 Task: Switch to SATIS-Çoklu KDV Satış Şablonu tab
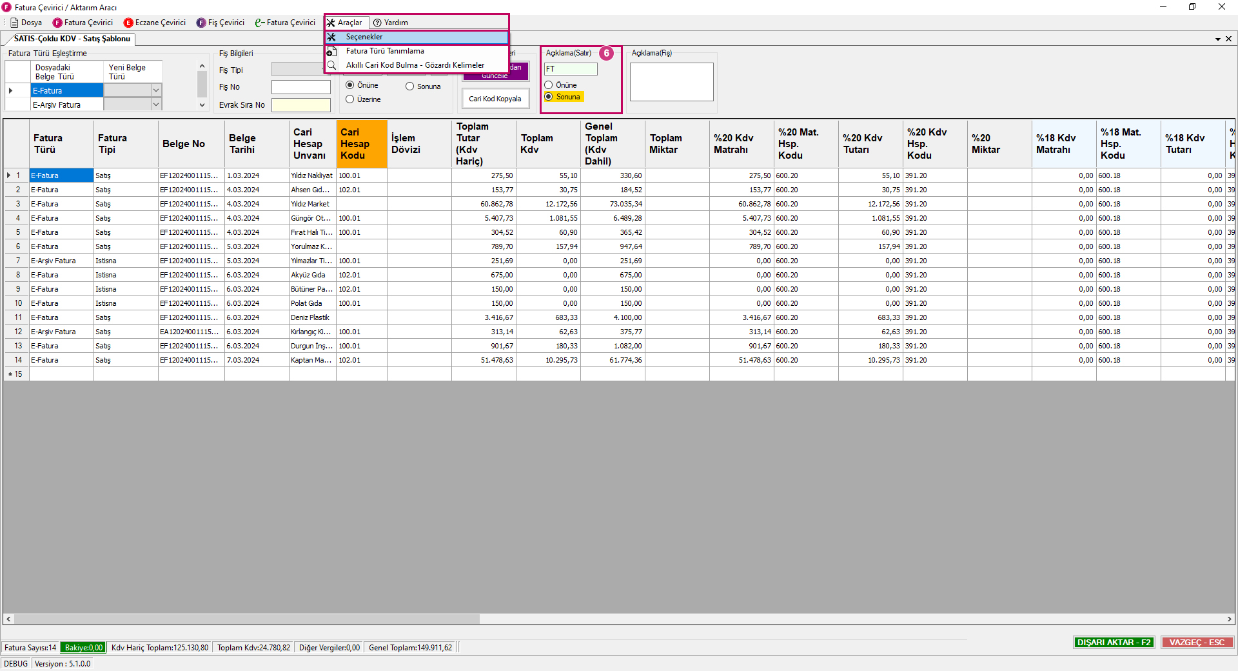72,39
